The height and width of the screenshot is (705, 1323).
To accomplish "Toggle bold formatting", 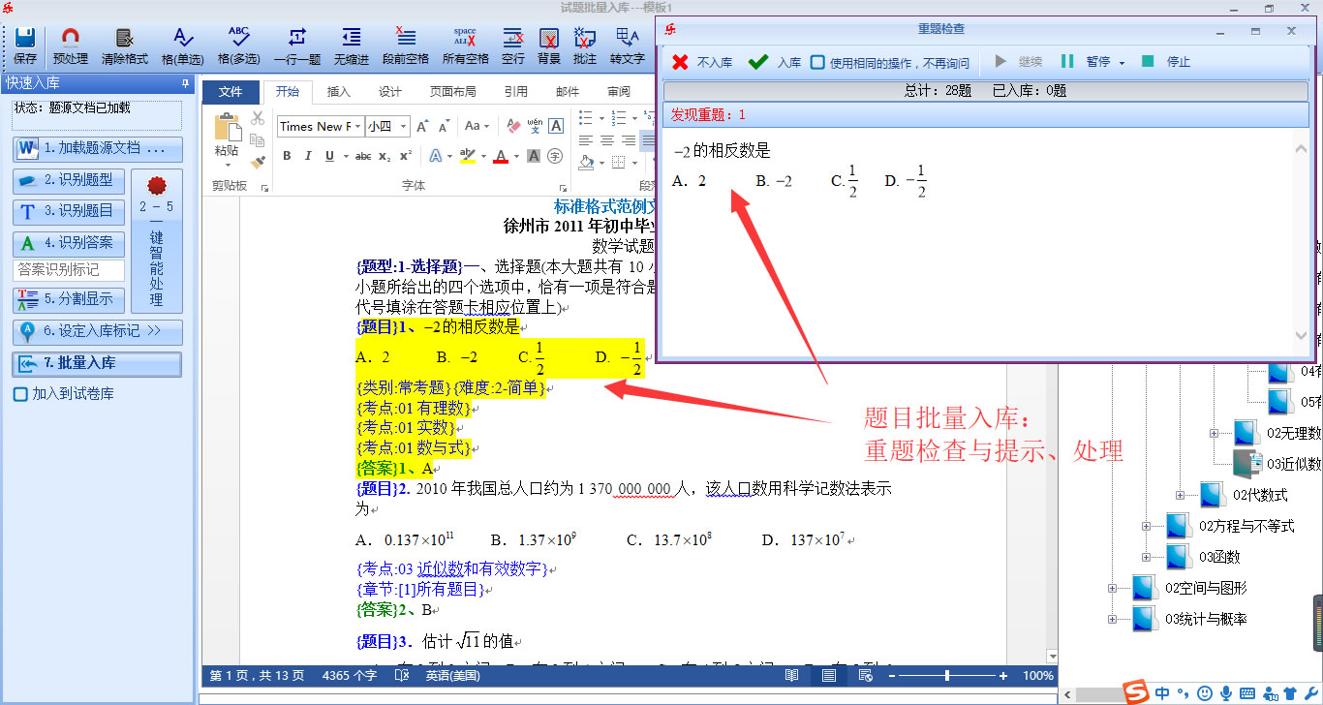I will pyautogui.click(x=287, y=156).
